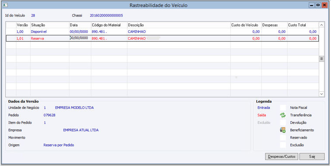The image size is (331, 166).
Task: Click the Transferência green arrows legend icon
Action: coord(282,115)
